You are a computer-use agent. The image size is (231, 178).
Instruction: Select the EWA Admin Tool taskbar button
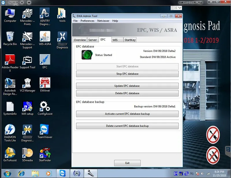click(x=91, y=173)
